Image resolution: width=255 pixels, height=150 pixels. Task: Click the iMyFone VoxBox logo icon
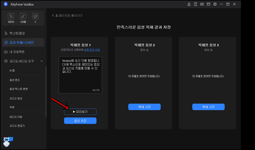click(6, 4)
